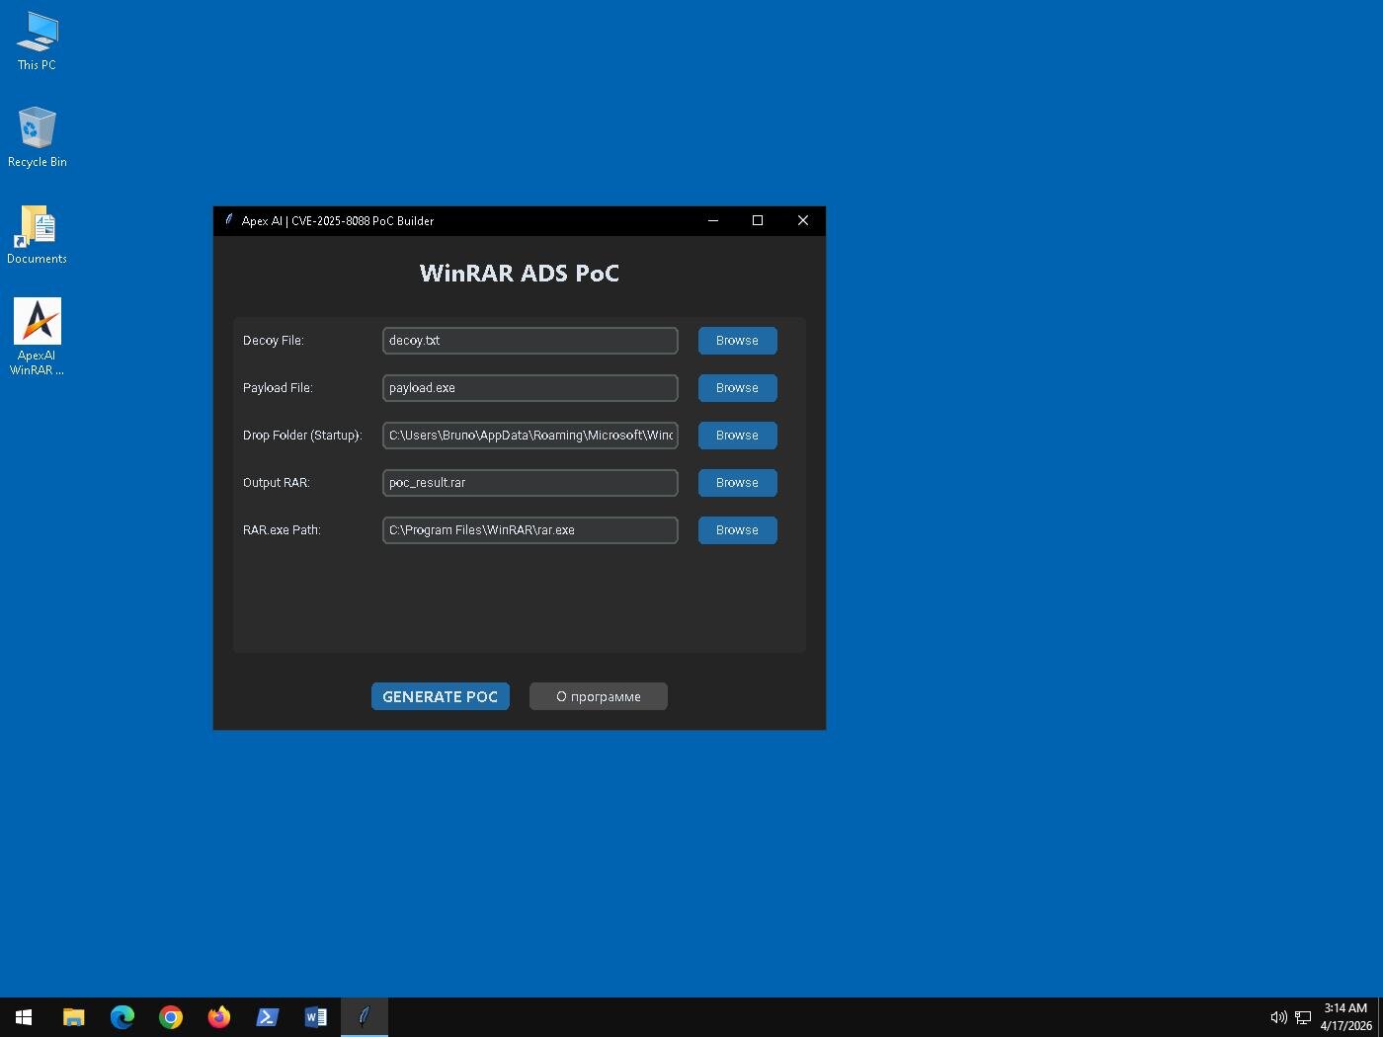Launch Firefox from the taskbar
Image resolution: width=1383 pixels, height=1037 pixels.
click(219, 1017)
